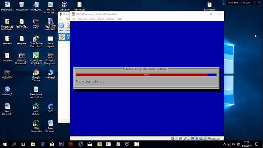Click New button in VirtualBox Manager toolbar
263x148 pixels.
[x=61, y=27]
